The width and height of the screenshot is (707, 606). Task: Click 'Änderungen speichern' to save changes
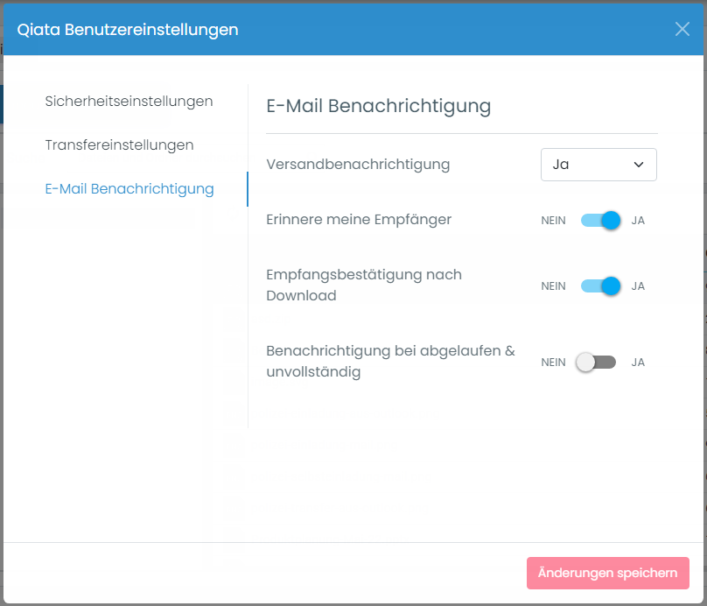tap(607, 573)
